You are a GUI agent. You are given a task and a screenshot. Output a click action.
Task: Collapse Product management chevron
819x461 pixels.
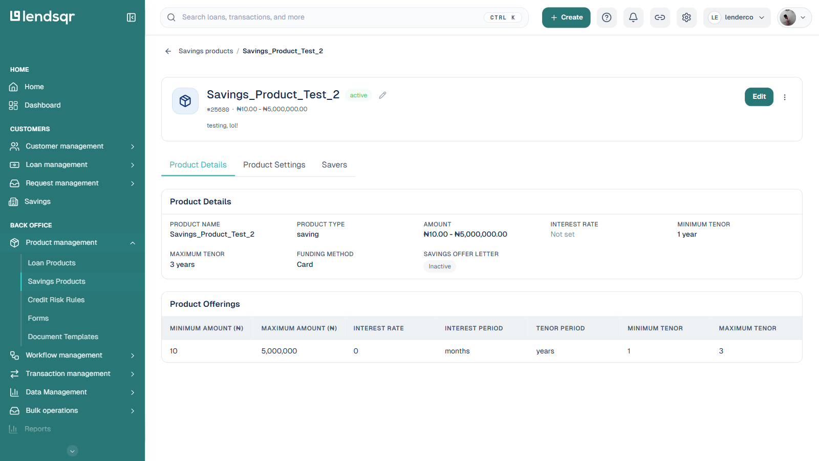coord(133,243)
